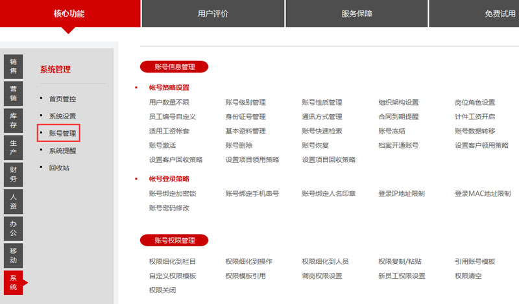Switch to the 财务 sidebar tab
Screen dimensions: 519x304
[13, 174]
